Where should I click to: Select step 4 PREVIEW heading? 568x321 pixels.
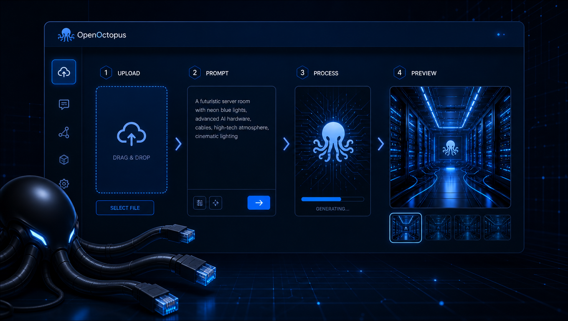(415, 73)
